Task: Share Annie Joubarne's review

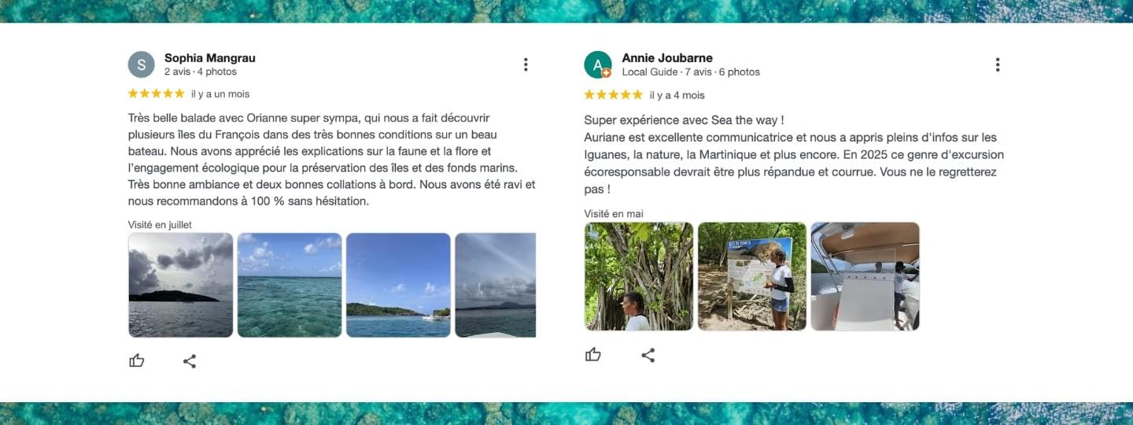Action: pos(648,355)
